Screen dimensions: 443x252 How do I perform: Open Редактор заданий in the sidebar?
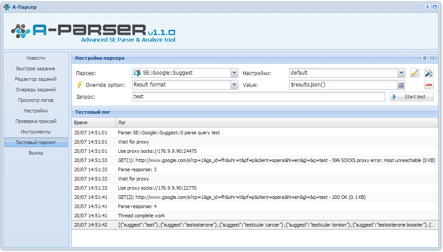pos(36,79)
